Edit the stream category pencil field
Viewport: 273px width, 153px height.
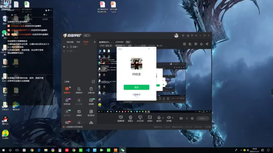pyautogui.click(x=106, y=46)
